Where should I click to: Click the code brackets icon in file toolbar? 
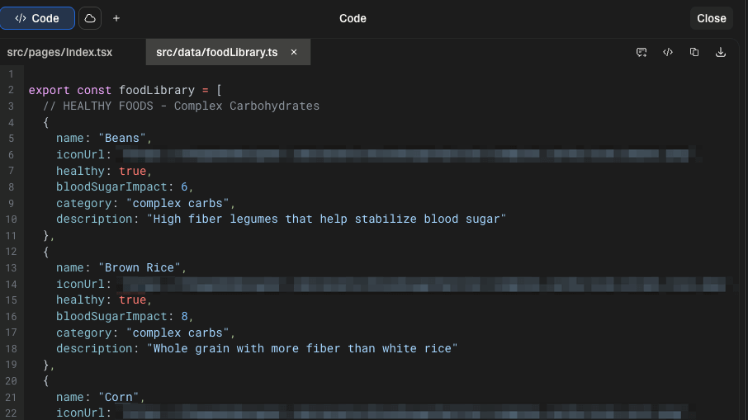pyautogui.click(x=668, y=52)
